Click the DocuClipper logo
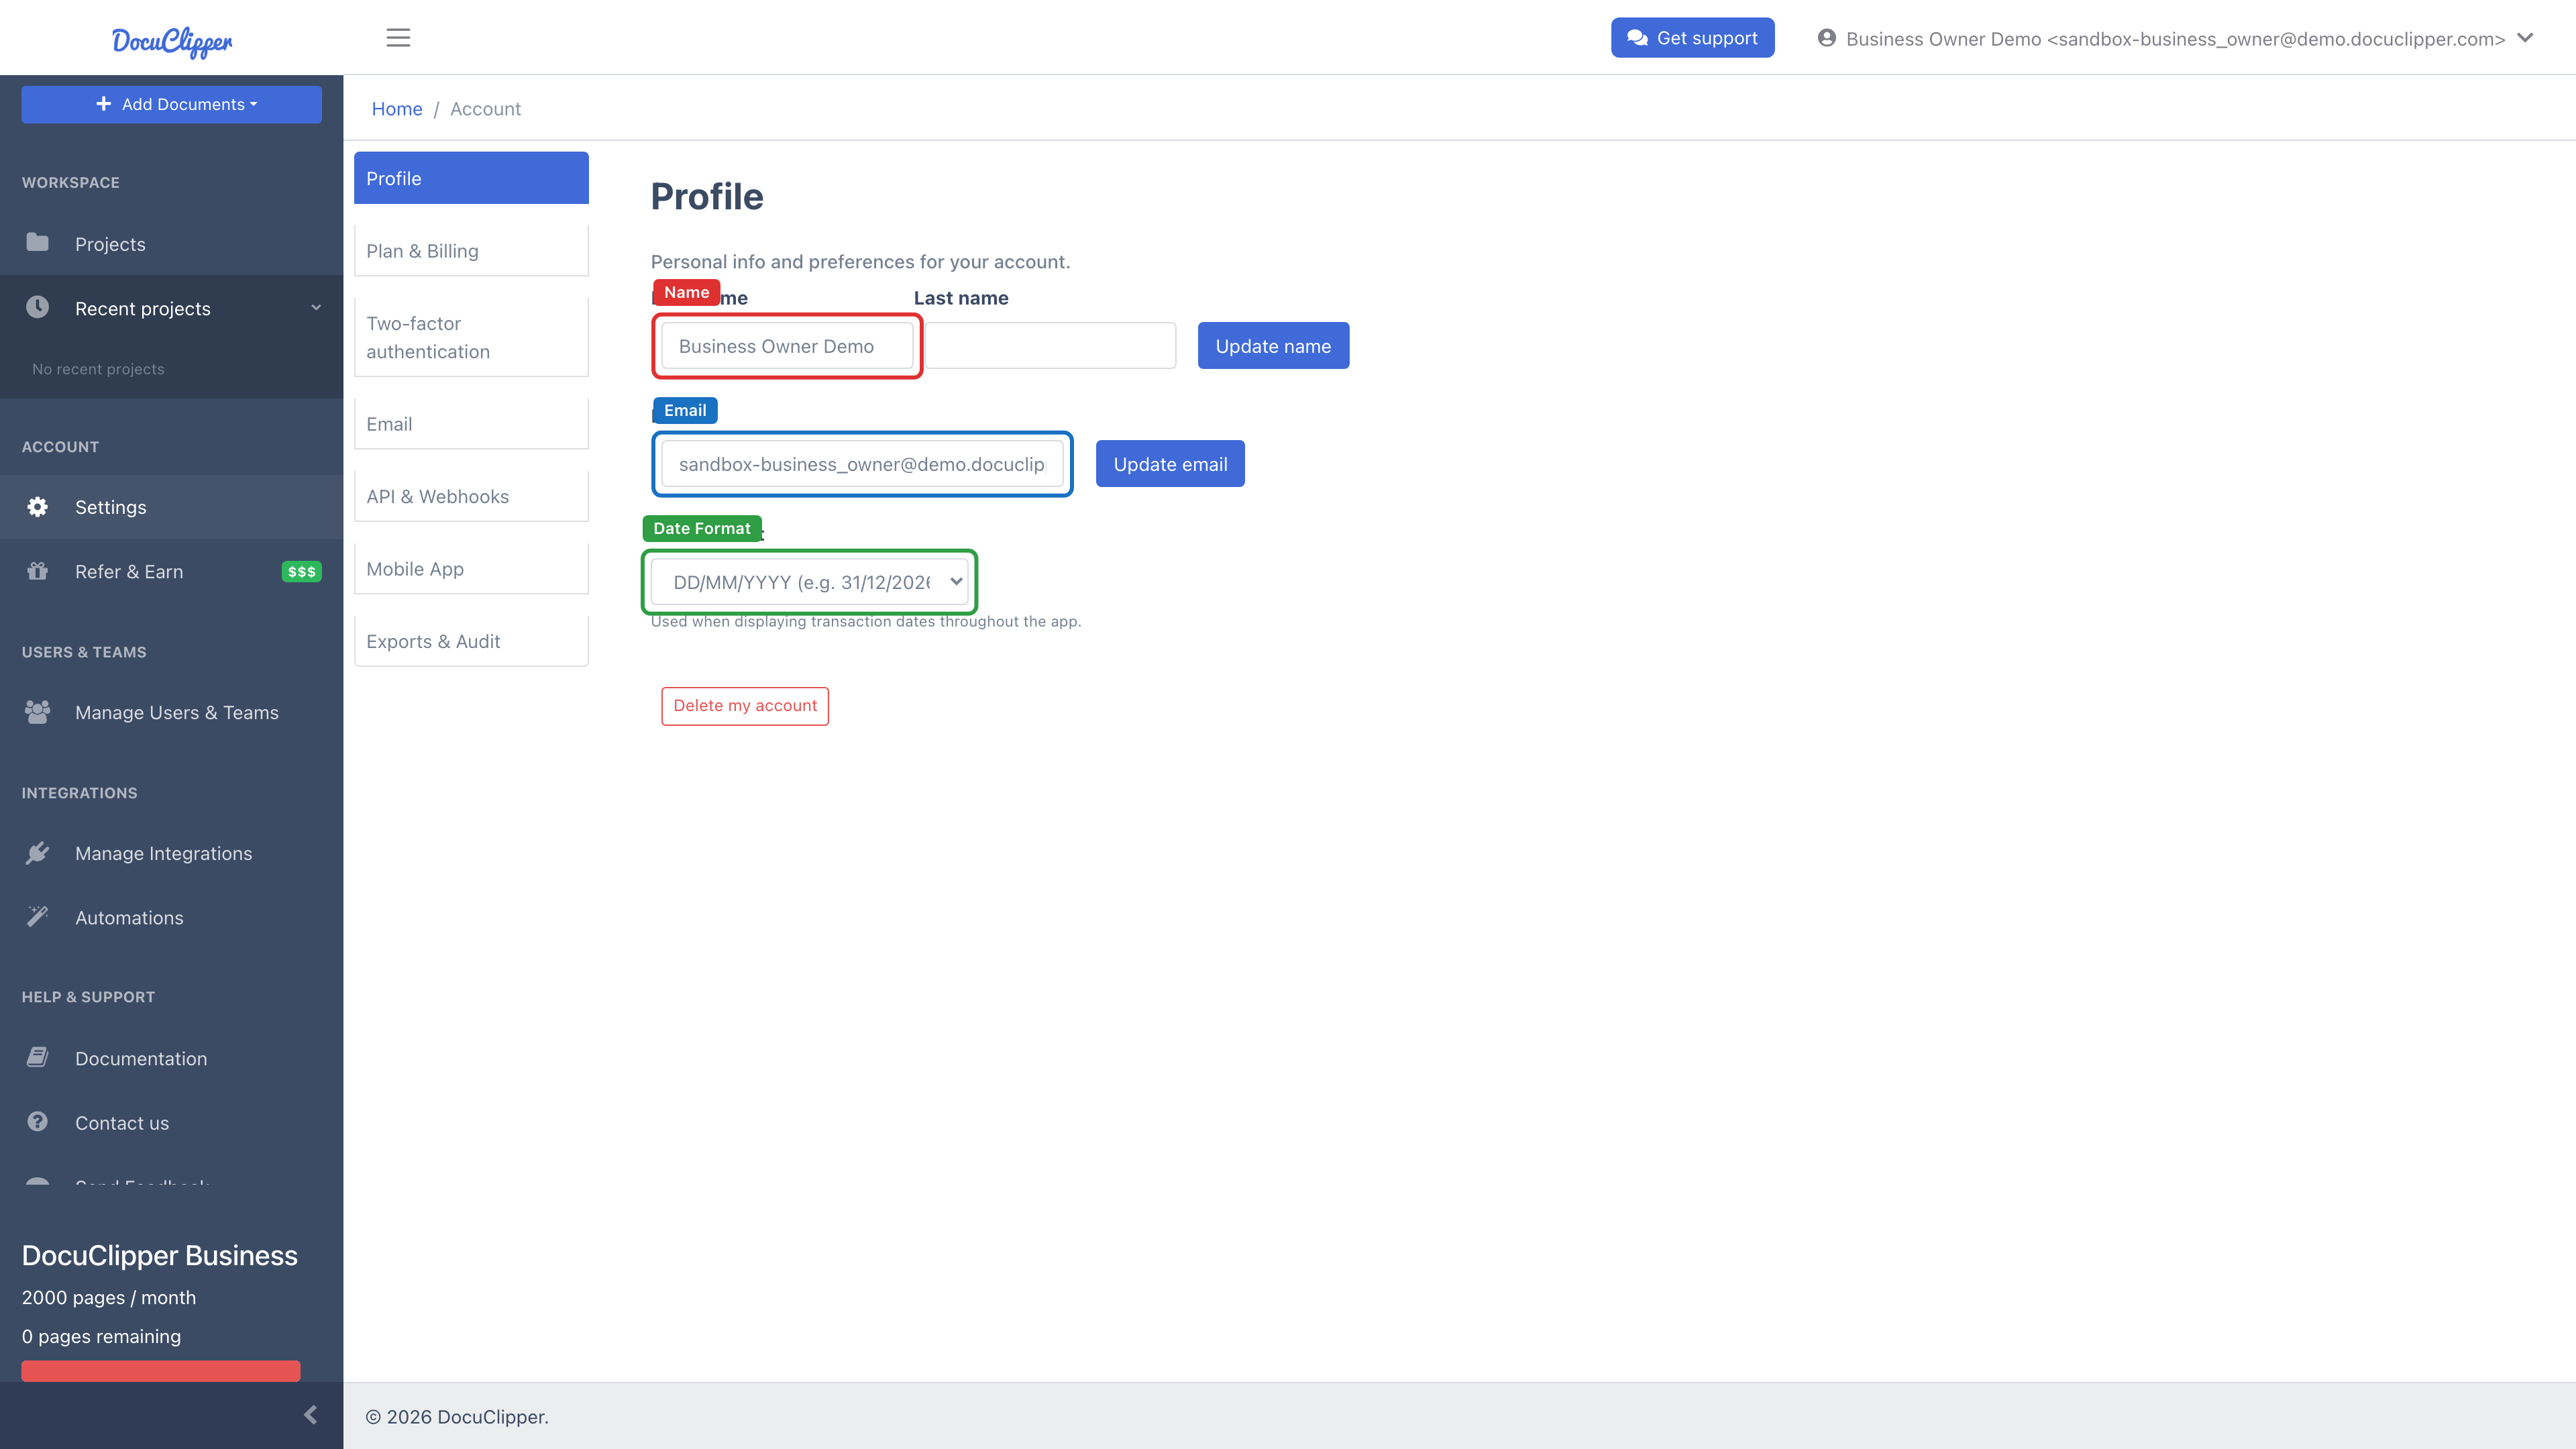Screen dimensions: 2576x1449 [x=172, y=41]
